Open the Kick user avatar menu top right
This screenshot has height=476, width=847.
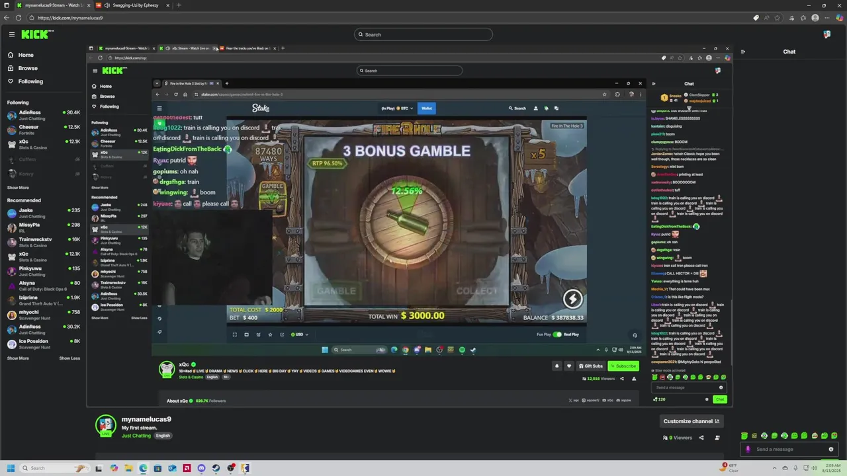pos(826,34)
